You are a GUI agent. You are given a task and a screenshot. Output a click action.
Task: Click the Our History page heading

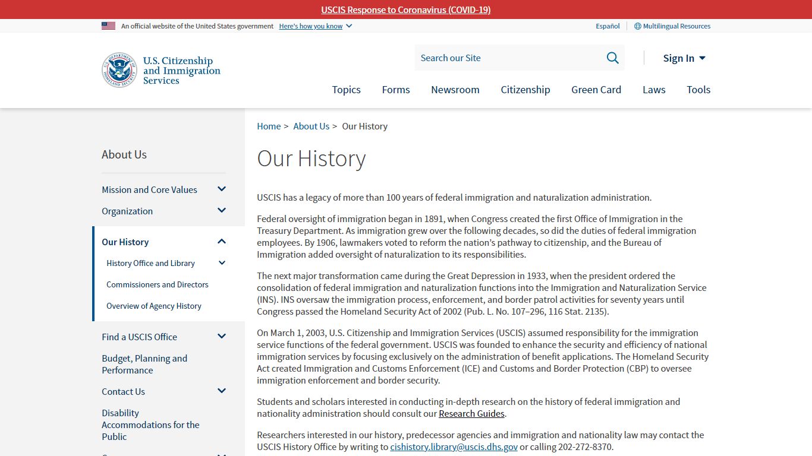[x=311, y=159]
